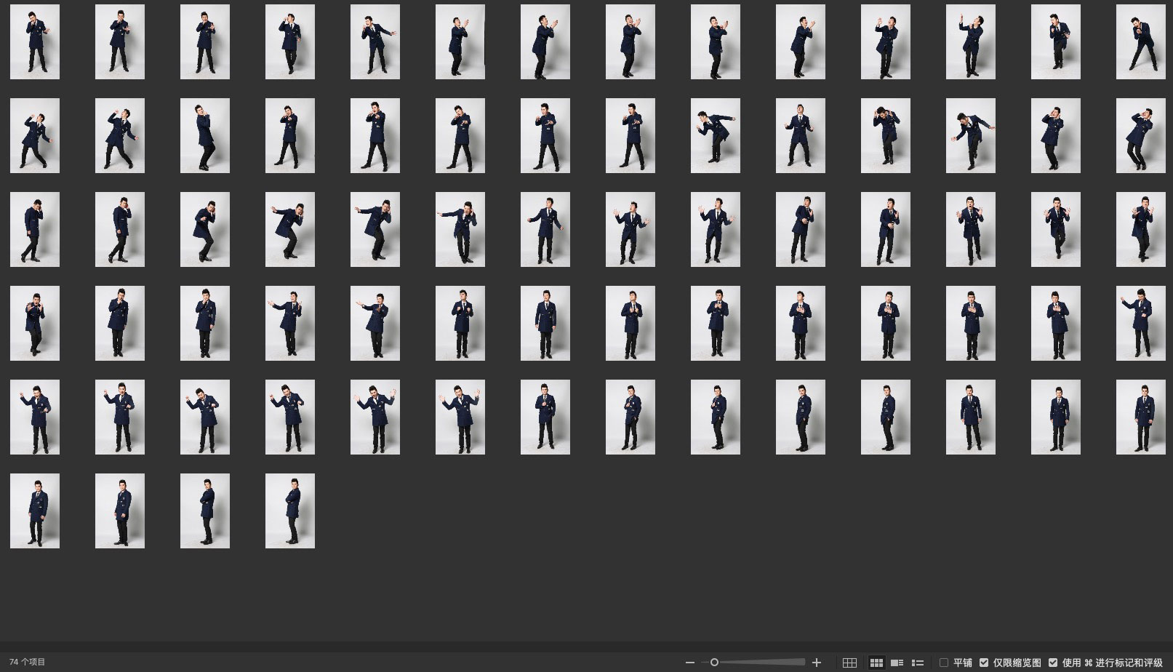The height and width of the screenshot is (672, 1173).
Task: Select the last thumbnail in the fourth row
Action: point(1140,323)
